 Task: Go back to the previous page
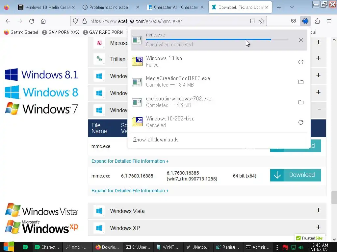(8, 21)
